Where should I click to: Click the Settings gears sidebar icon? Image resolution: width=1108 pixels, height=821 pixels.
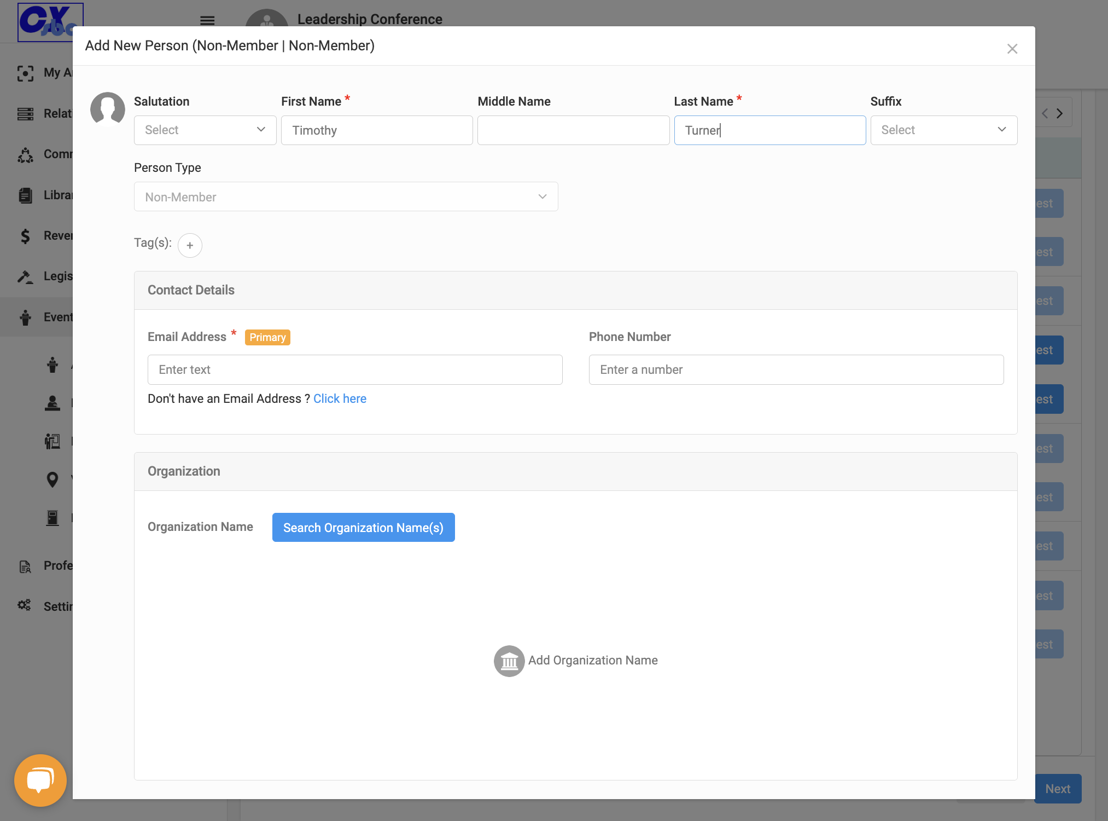(x=25, y=605)
